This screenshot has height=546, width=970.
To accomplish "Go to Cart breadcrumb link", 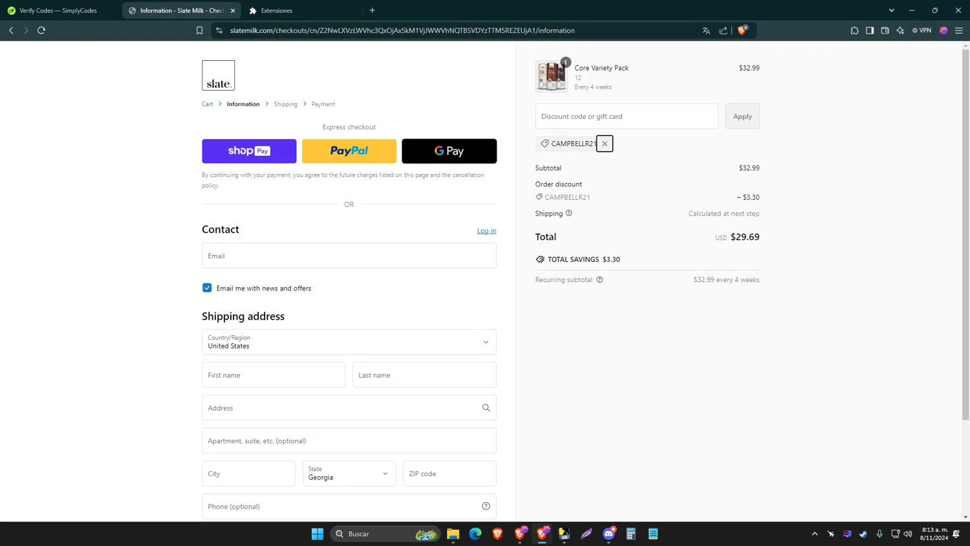I will pyautogui.click(x=207, y=104).
